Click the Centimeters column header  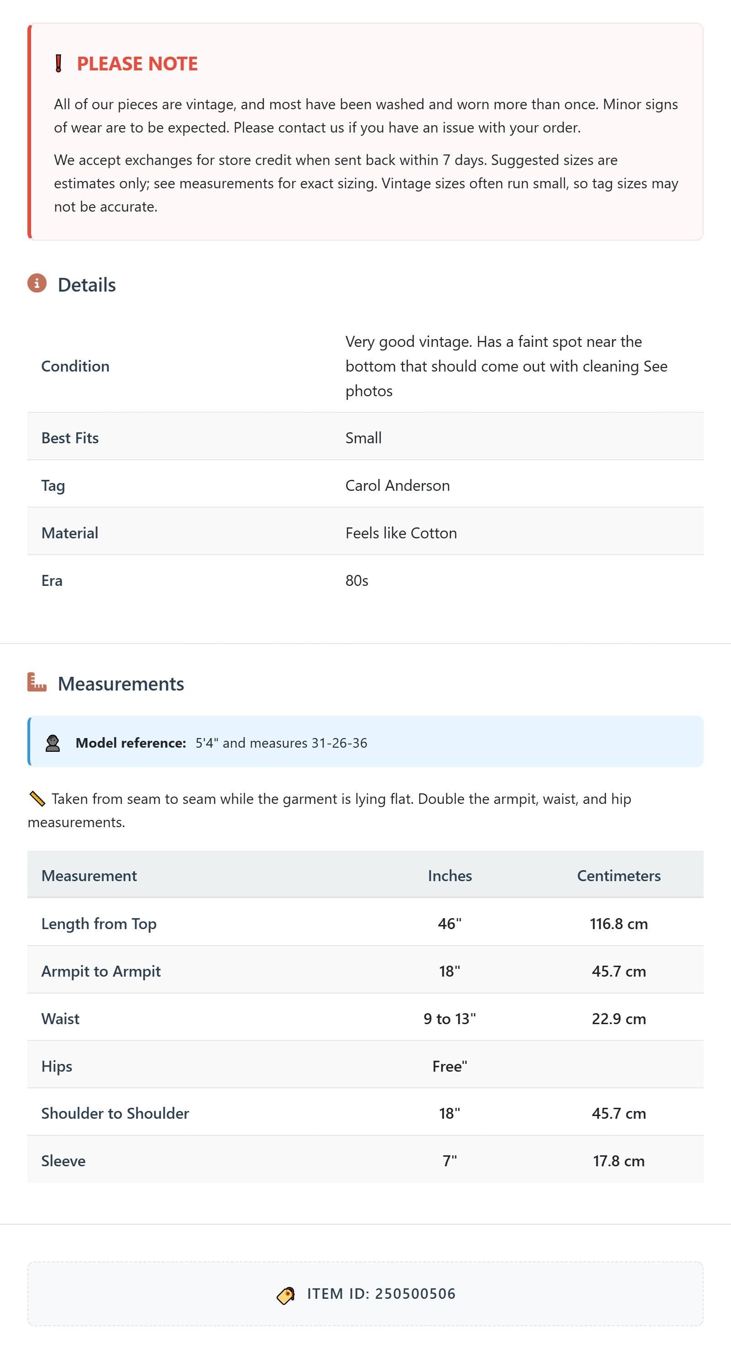coord(619,875)
